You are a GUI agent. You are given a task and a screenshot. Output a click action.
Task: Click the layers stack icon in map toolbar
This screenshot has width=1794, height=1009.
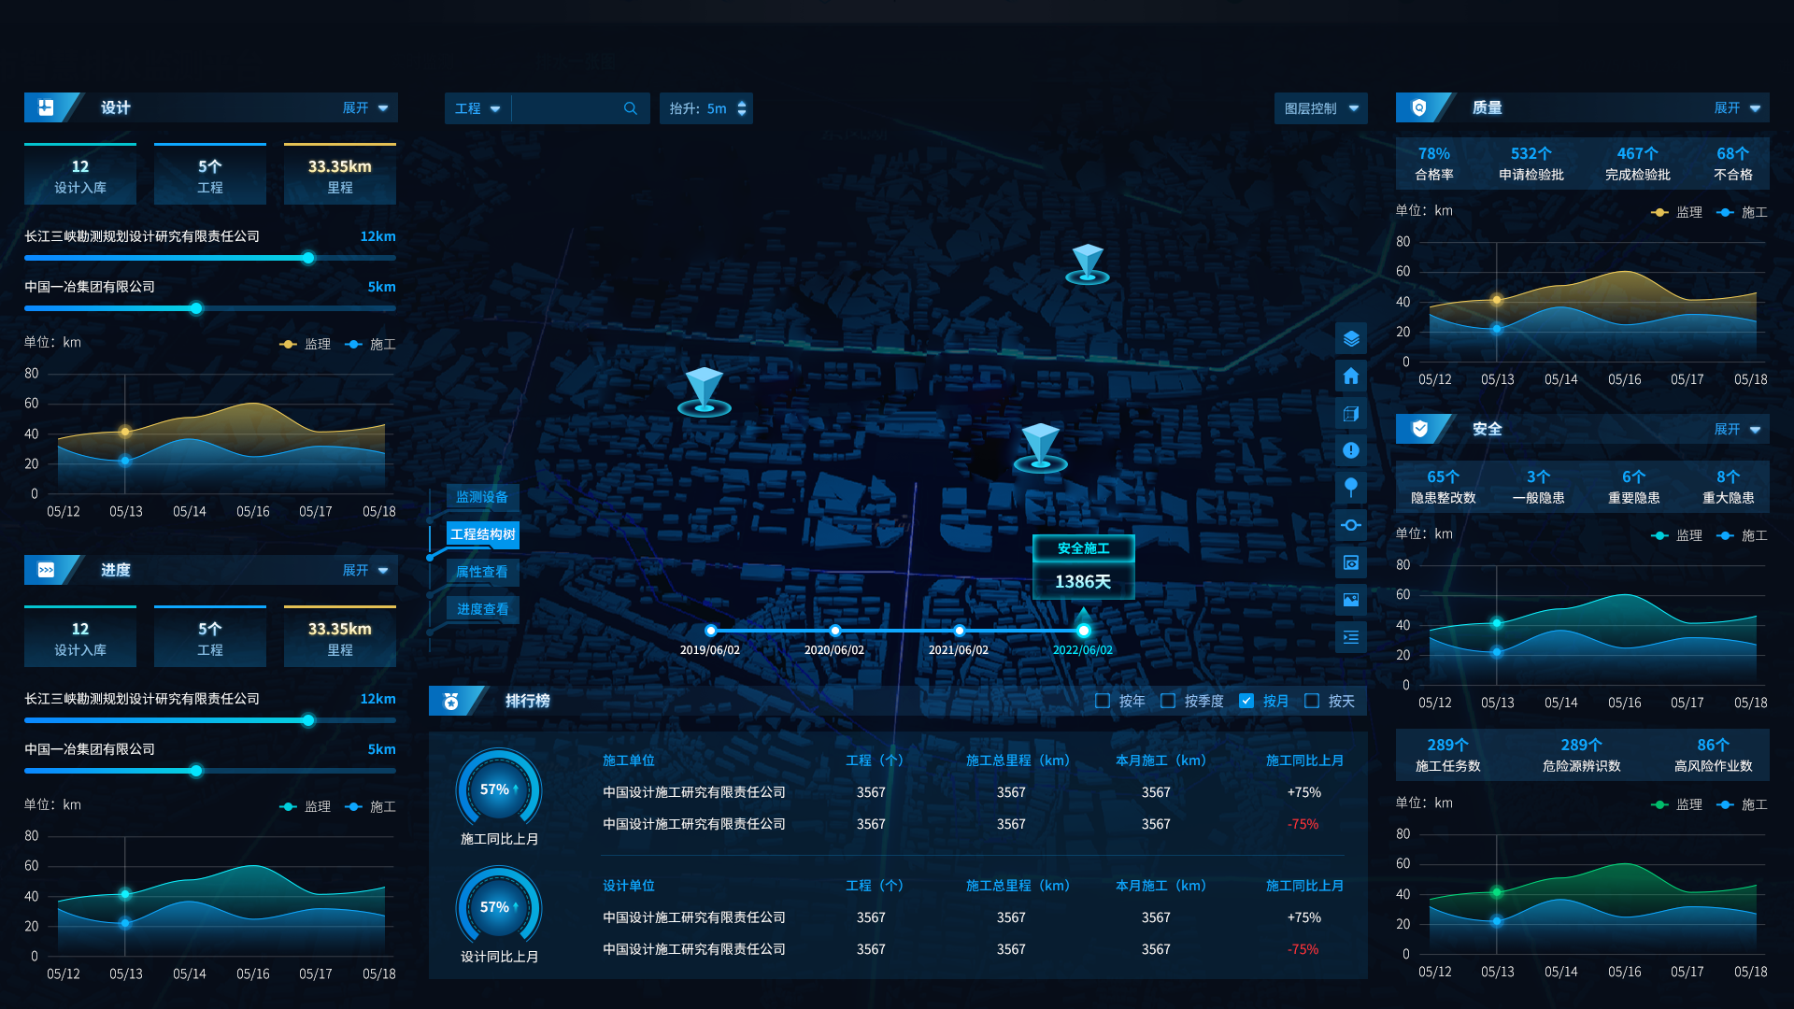[x=1351, y=338]
